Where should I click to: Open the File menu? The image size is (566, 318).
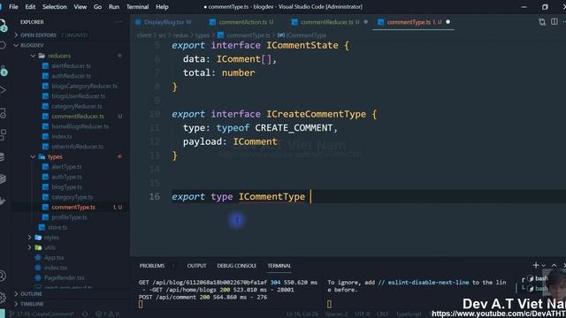click(x=13, y=7)
